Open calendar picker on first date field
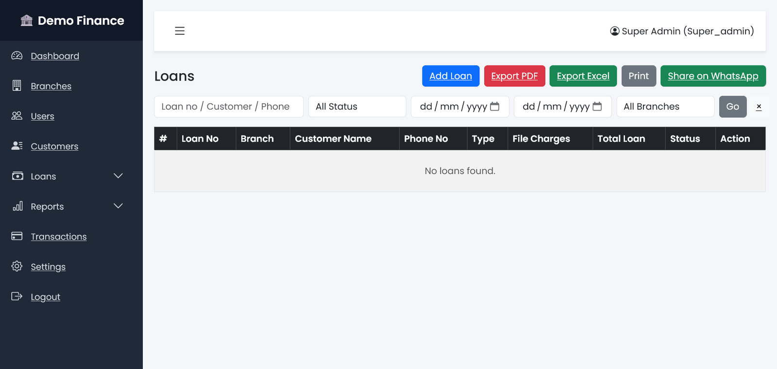The image size is (777, 369). [494, 107]
